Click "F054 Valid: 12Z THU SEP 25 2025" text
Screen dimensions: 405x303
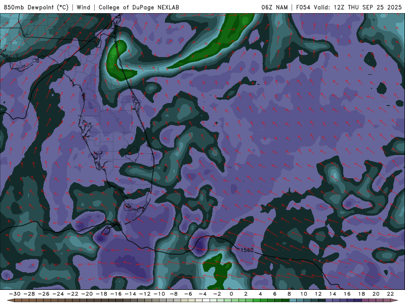(x=349, y=7)
